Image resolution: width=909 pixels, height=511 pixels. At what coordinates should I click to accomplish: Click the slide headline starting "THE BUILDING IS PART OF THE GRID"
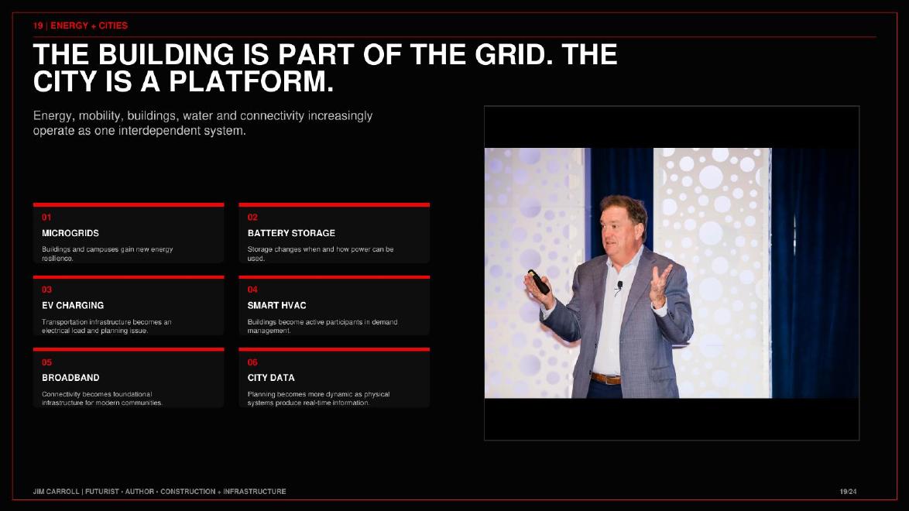(x=325, y=68)
